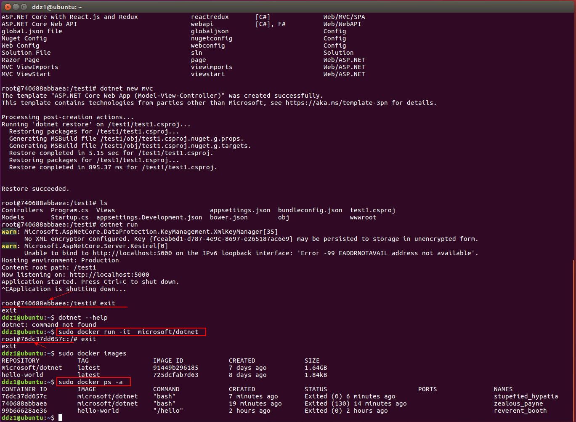Click 'Content root path: /test1' line

pos(49,267)
